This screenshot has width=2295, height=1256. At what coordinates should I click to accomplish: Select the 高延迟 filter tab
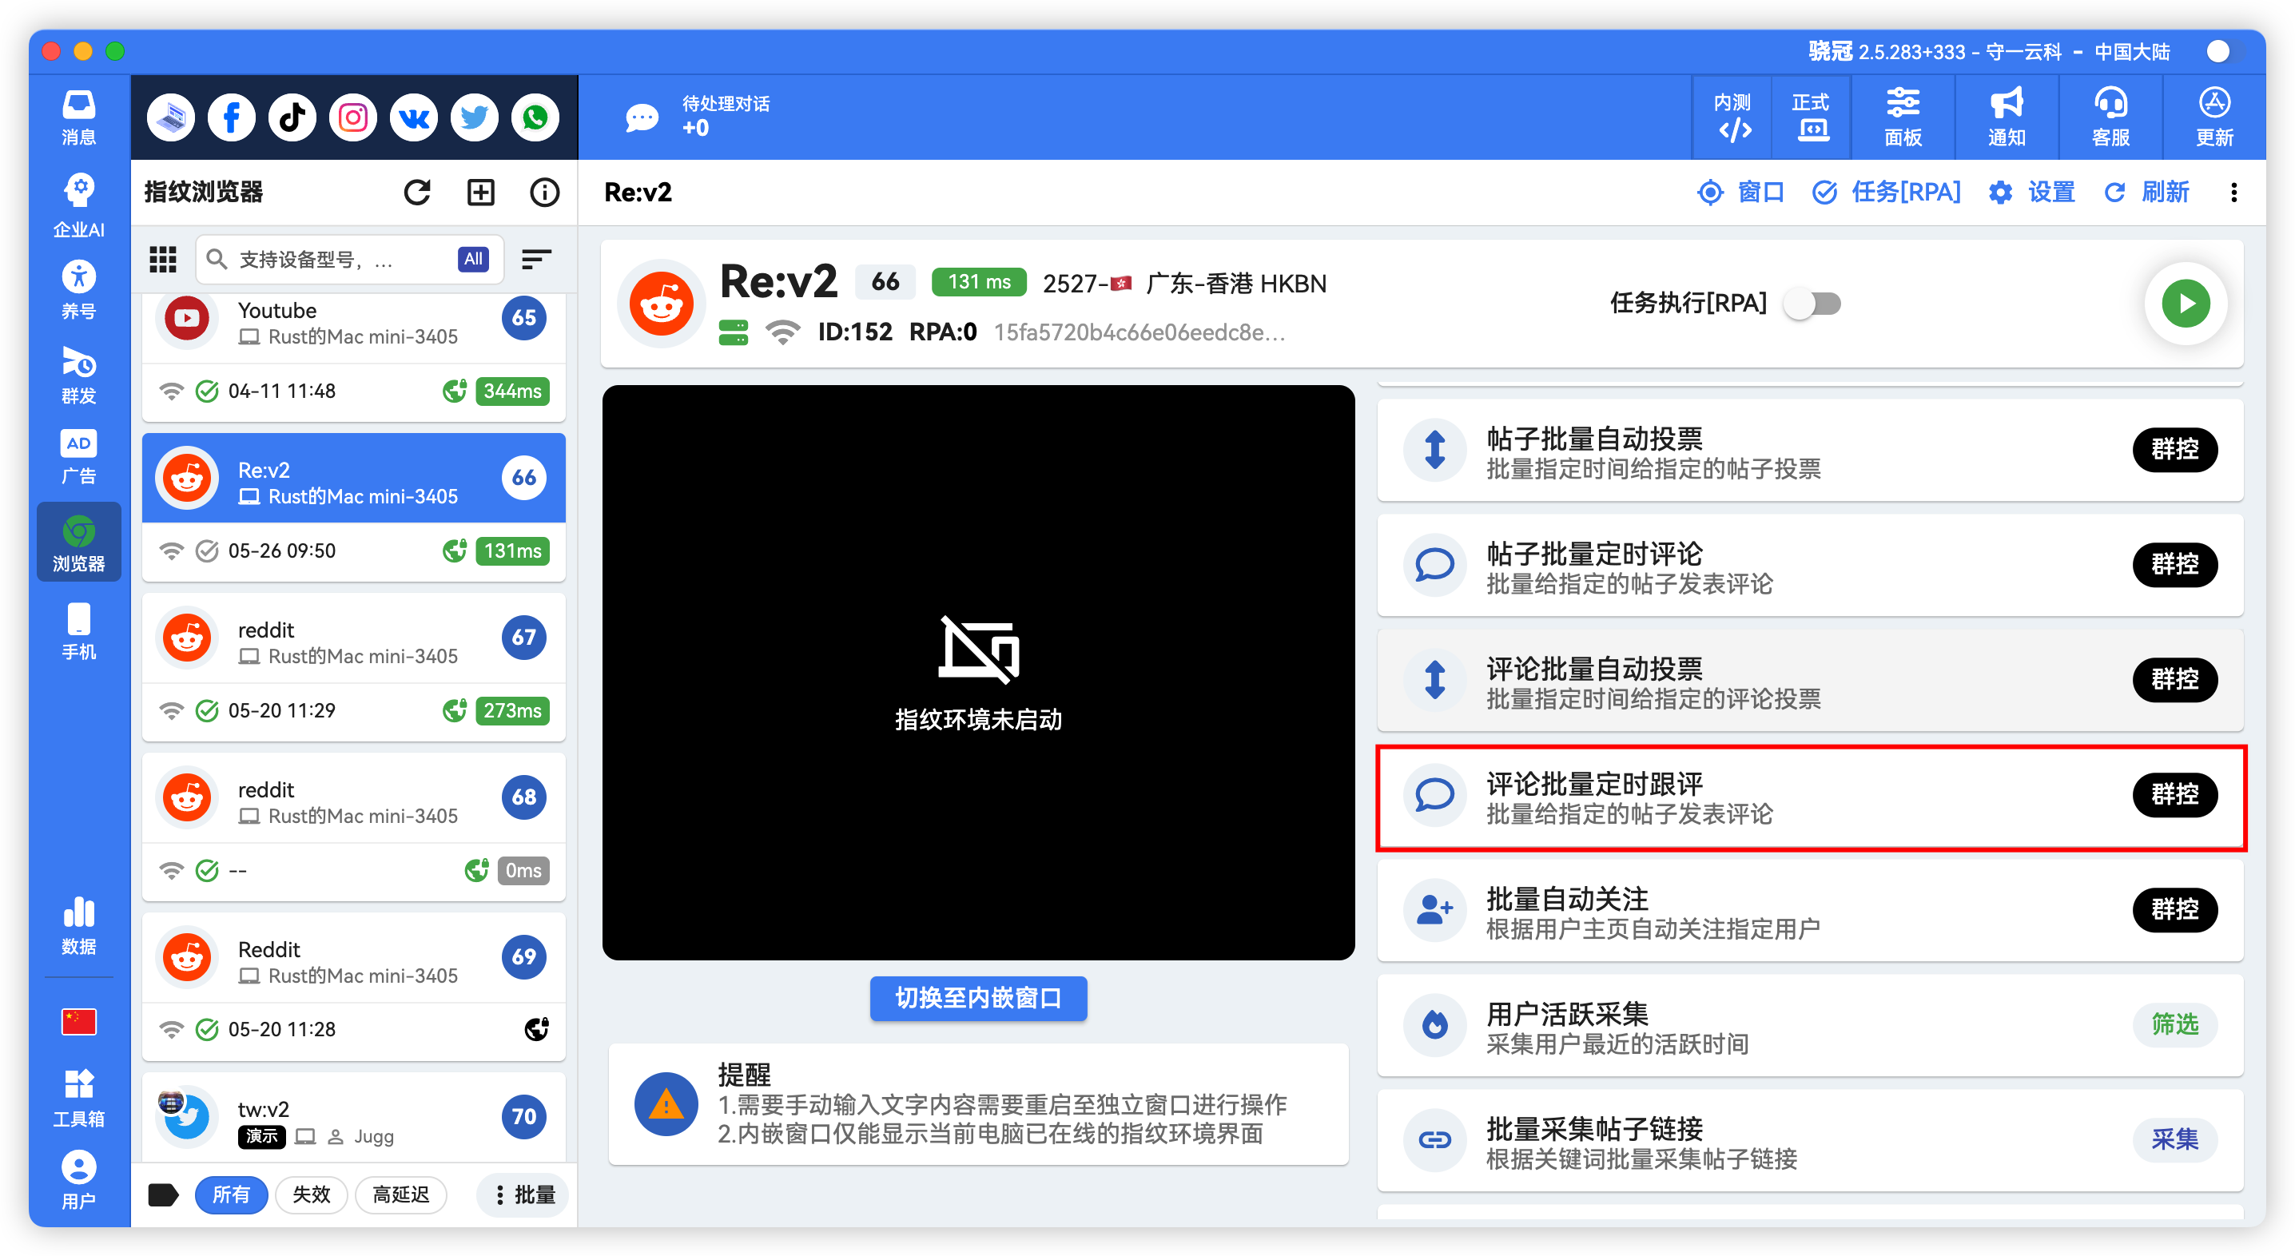coord(400,1194)
